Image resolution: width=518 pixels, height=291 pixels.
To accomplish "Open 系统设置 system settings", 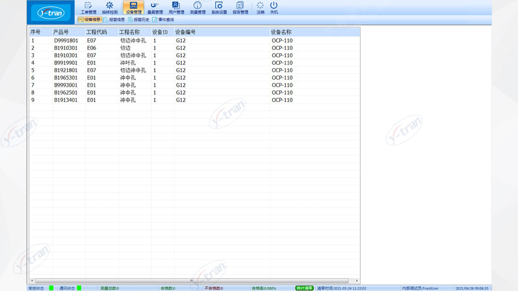I will coord(219,8).
